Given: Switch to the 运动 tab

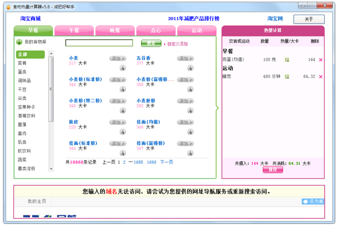Looking at the screenshot, I should pos(197,30).
